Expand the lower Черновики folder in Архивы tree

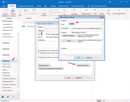2,88
